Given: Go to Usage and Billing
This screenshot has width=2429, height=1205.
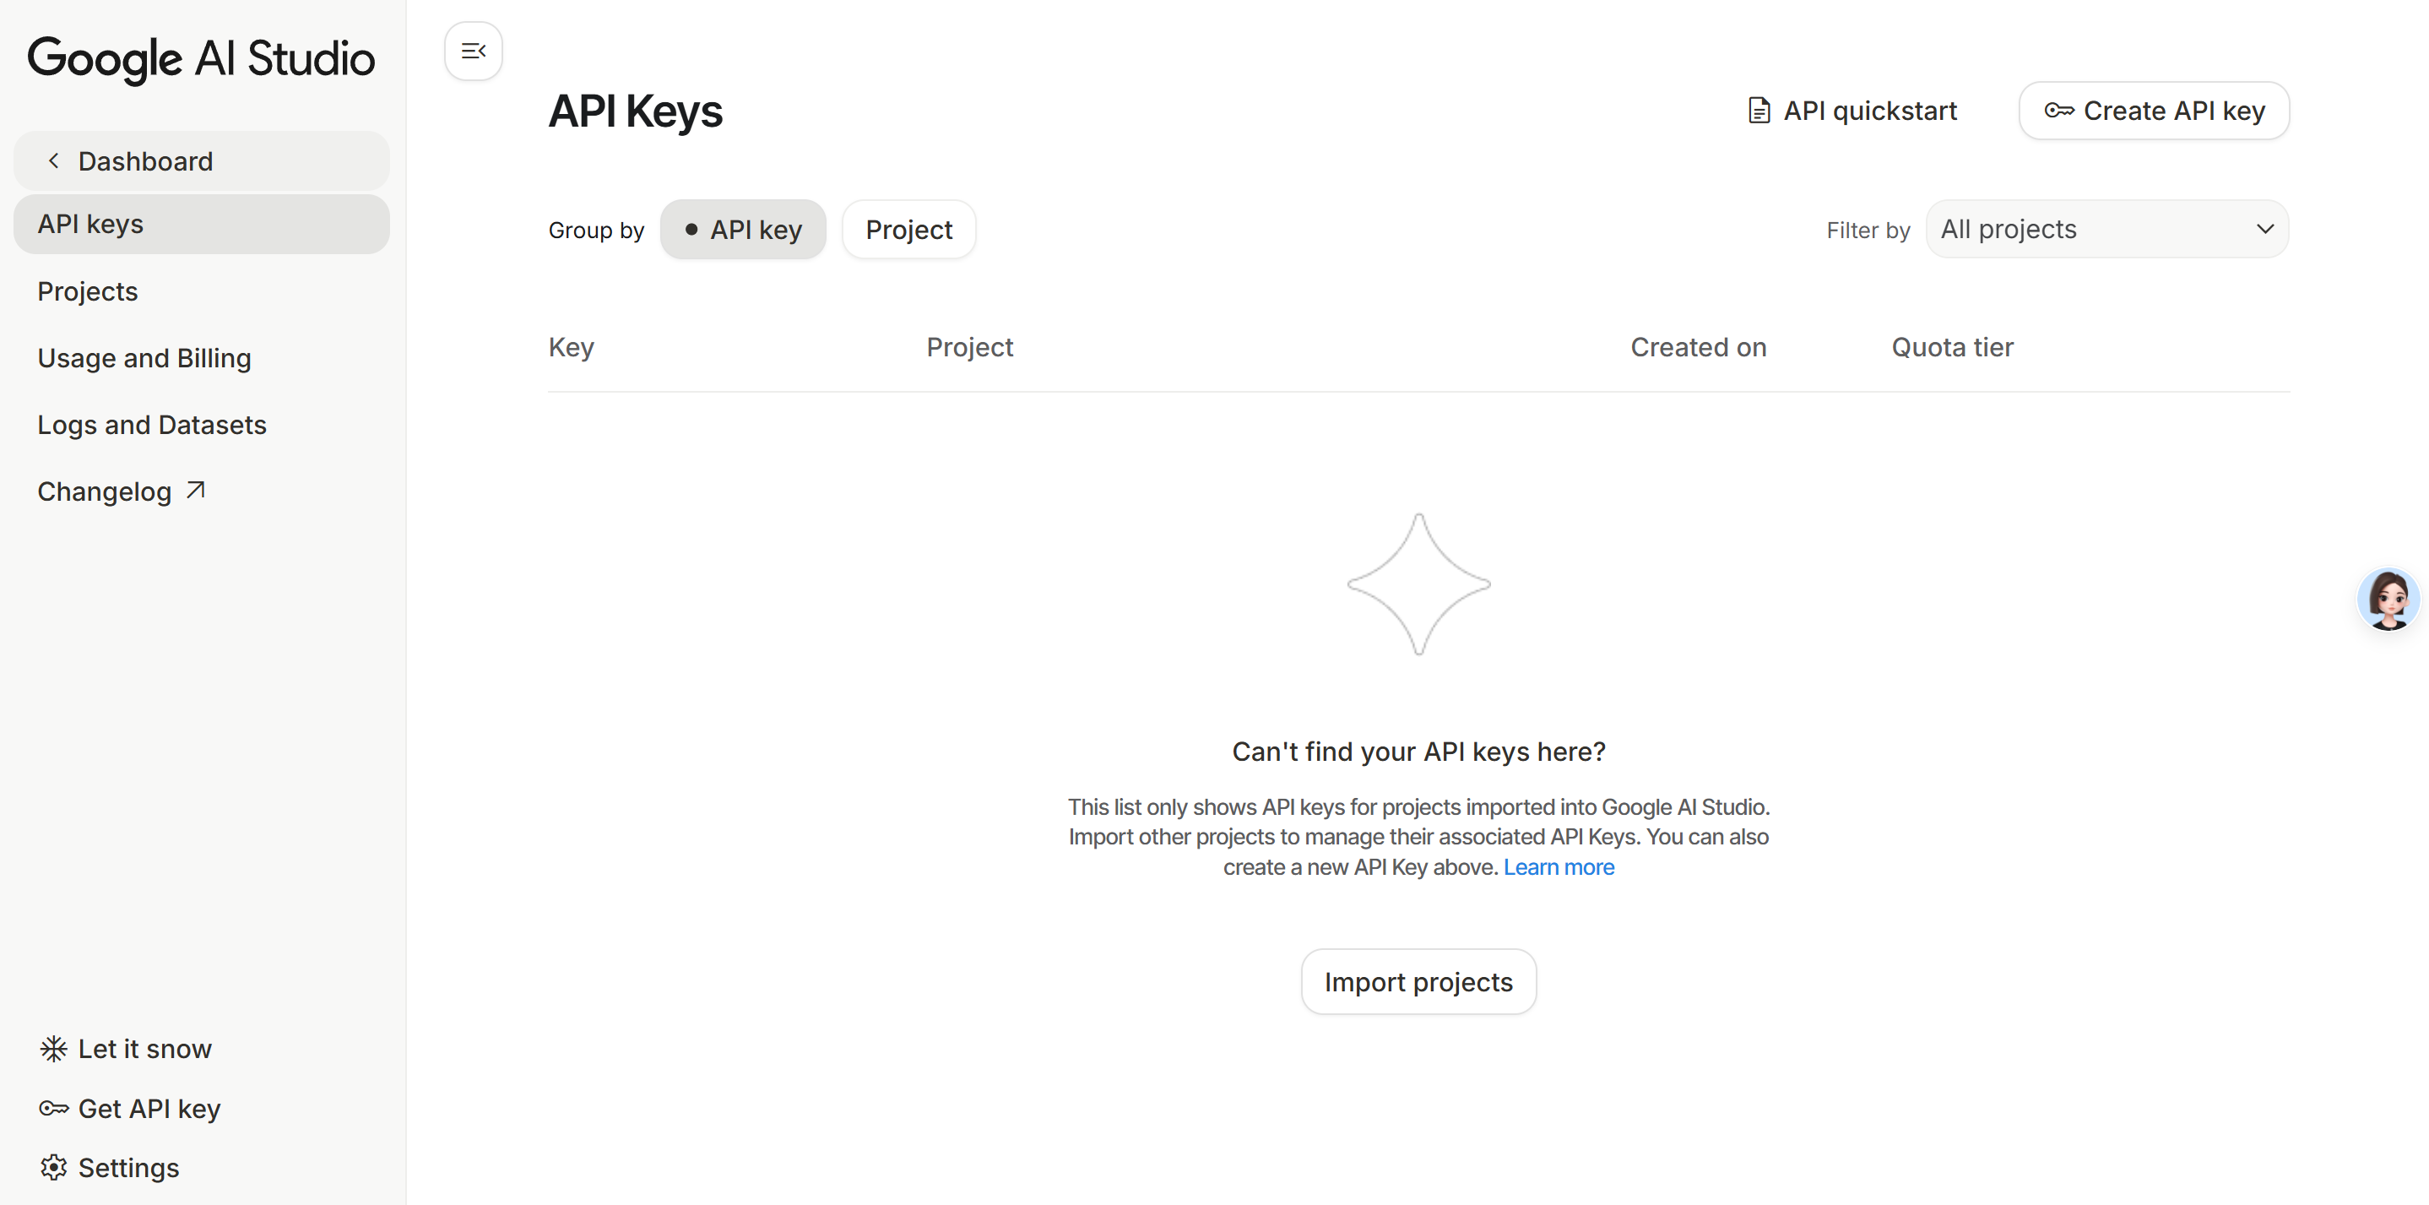Looking at the screenshot, I should (x=144, y=358).
